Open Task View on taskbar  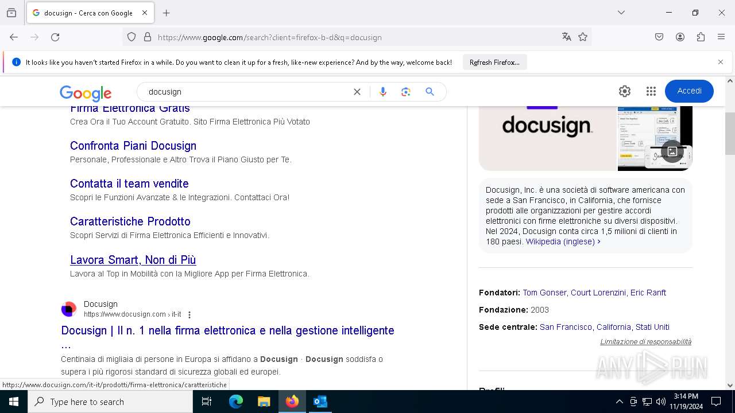[207, 402]
